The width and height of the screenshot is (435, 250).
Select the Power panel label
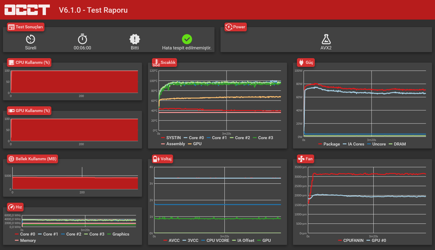(235, 27)
